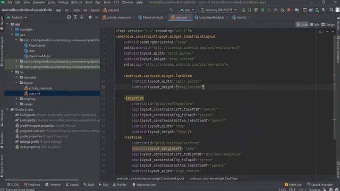The height and width of the screenshot is (191, 340).
Task: Click the CardView breadcrumb below editor
Action: pos(214,178)
